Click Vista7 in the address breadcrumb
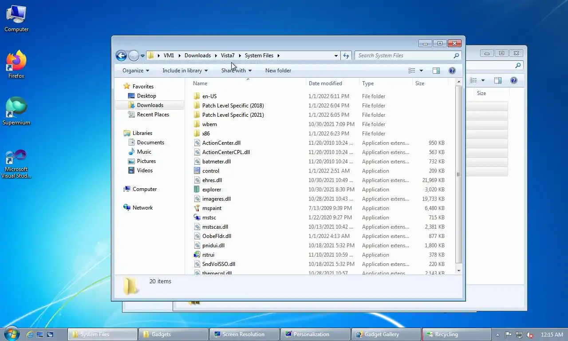568x341 pixels. (228, 56)
